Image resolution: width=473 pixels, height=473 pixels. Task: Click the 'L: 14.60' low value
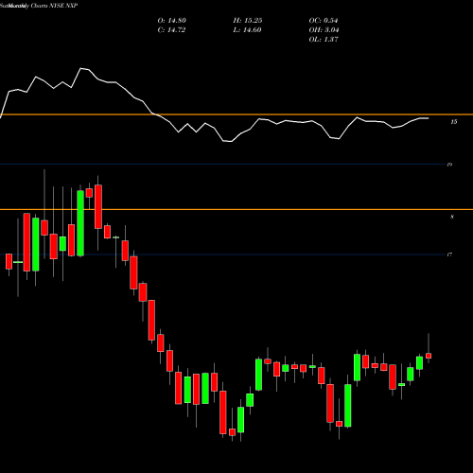247,30
